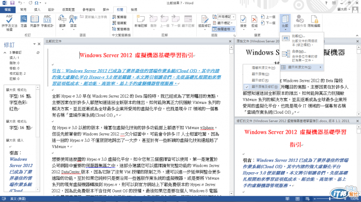Click the 英文 (美國) language status
Viewport: 361px width, 202px height.
click(x=18, y=199)
